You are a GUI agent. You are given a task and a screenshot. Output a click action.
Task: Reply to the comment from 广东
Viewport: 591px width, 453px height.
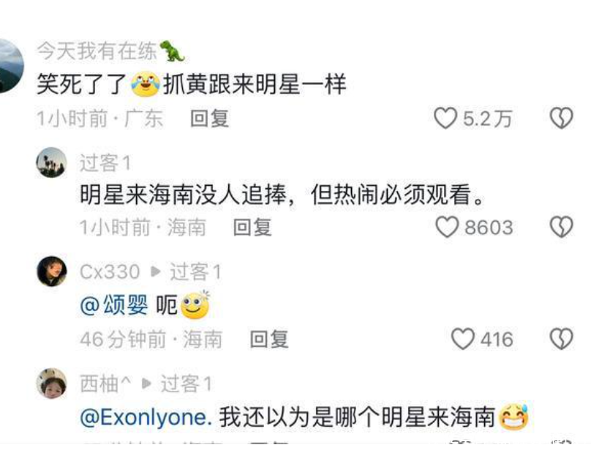(210, 119)
